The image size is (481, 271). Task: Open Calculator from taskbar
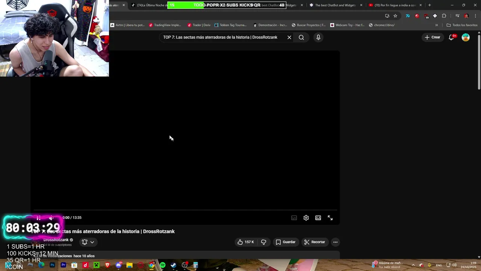[x=195, y=265]
